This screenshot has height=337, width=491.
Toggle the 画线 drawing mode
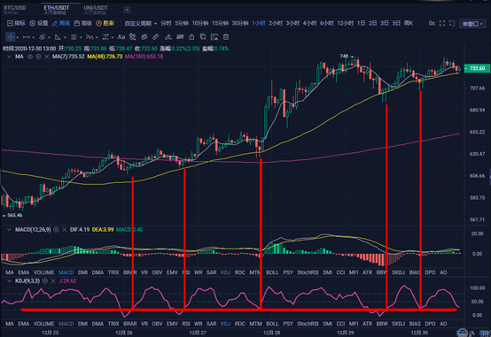click(x=61, y=23)
